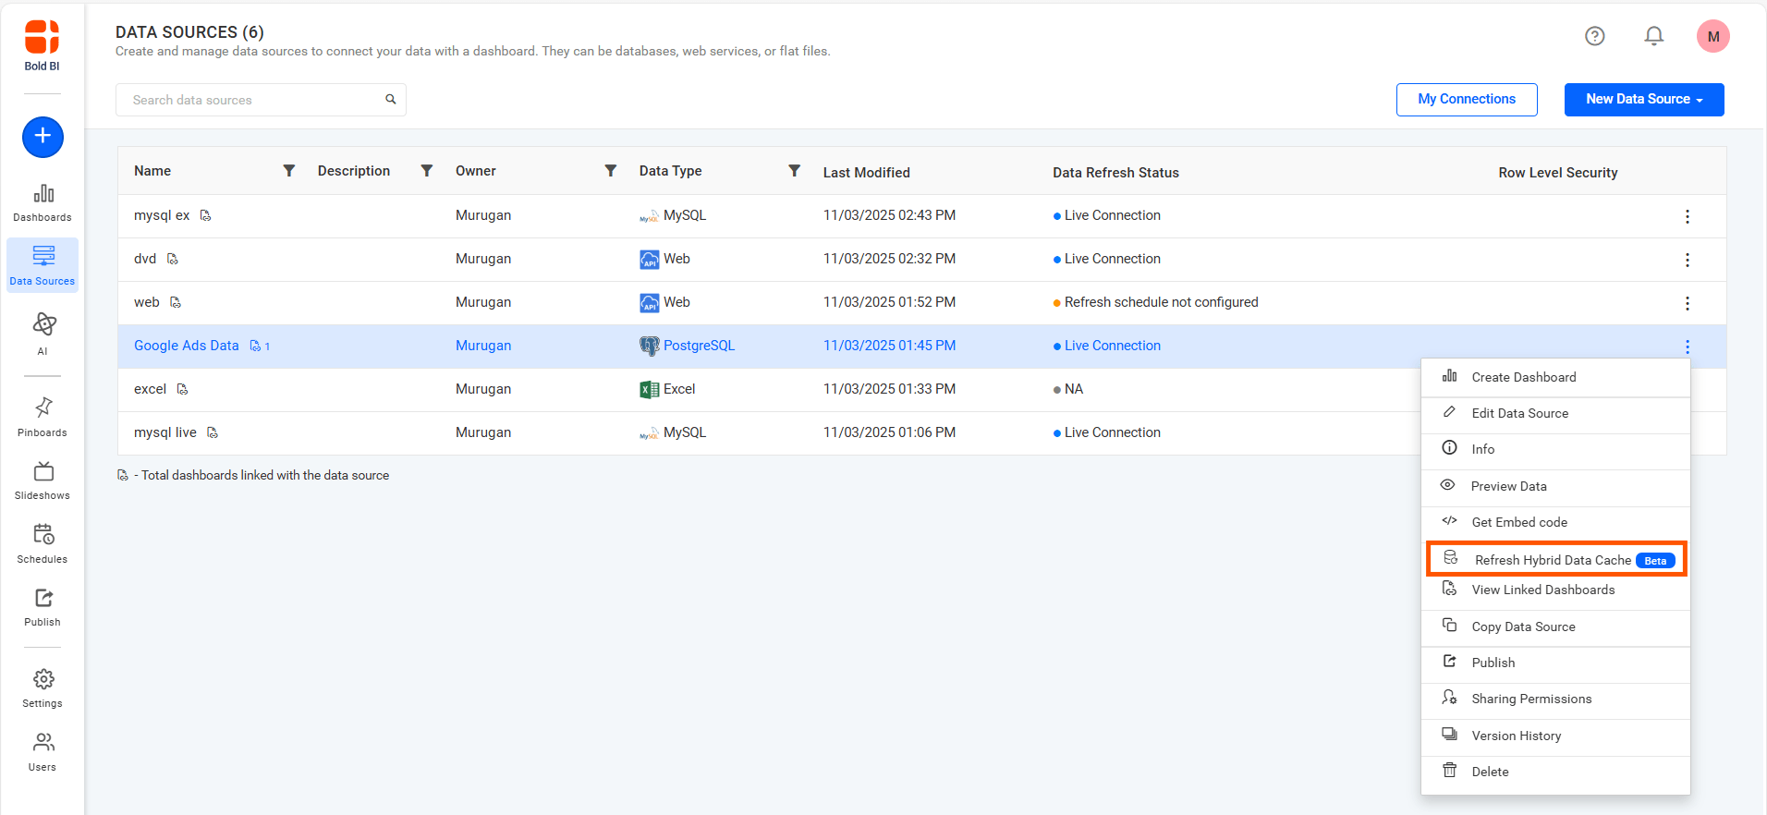Open Users from the sidebar

[x=43, y=752]
